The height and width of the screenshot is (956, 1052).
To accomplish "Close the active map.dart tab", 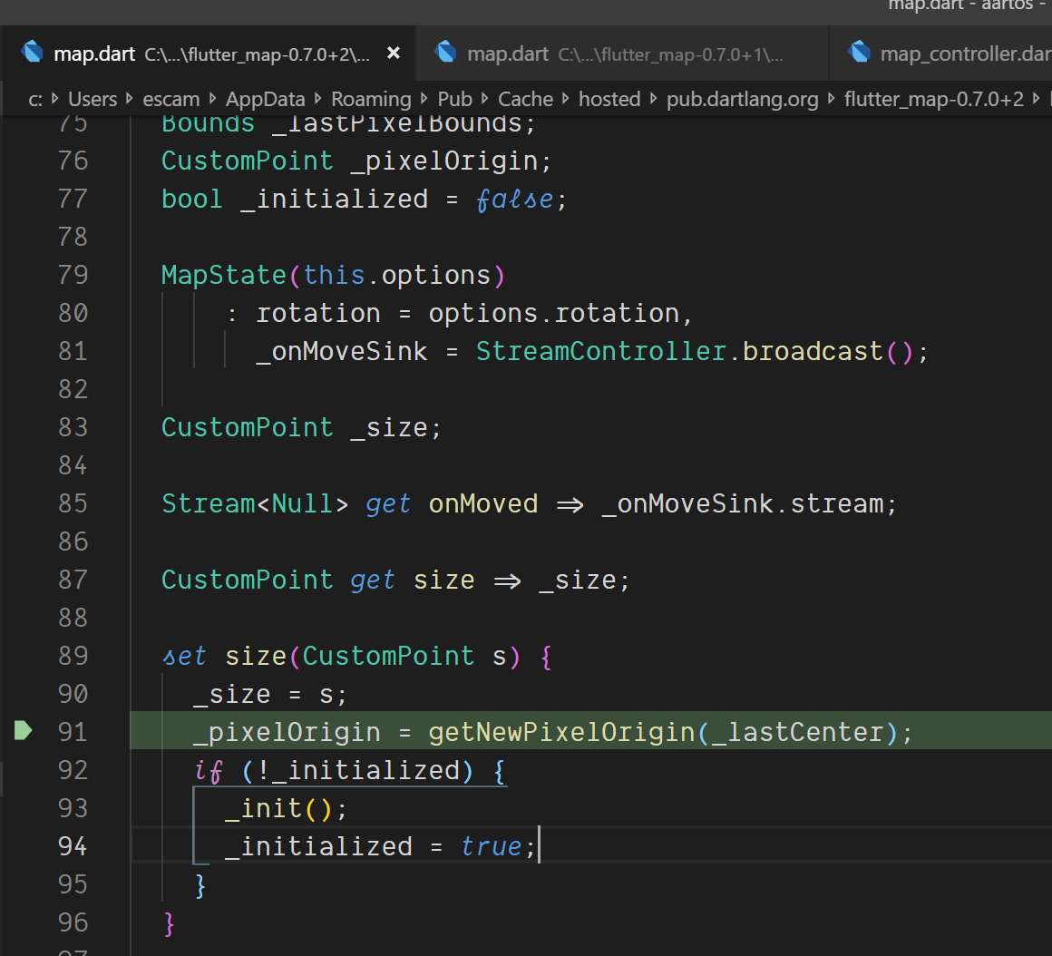I will click(393, 52).
